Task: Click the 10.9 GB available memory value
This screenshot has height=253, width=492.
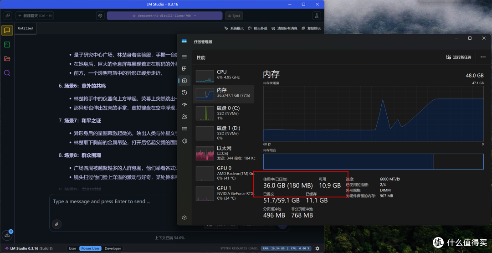Action: click(x=330, y=186)
